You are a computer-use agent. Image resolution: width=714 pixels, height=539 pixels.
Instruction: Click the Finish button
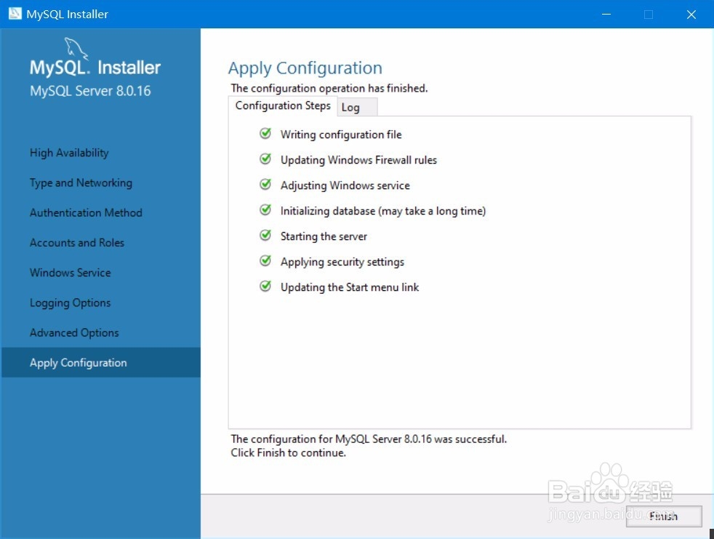click(x=663, y=516)
